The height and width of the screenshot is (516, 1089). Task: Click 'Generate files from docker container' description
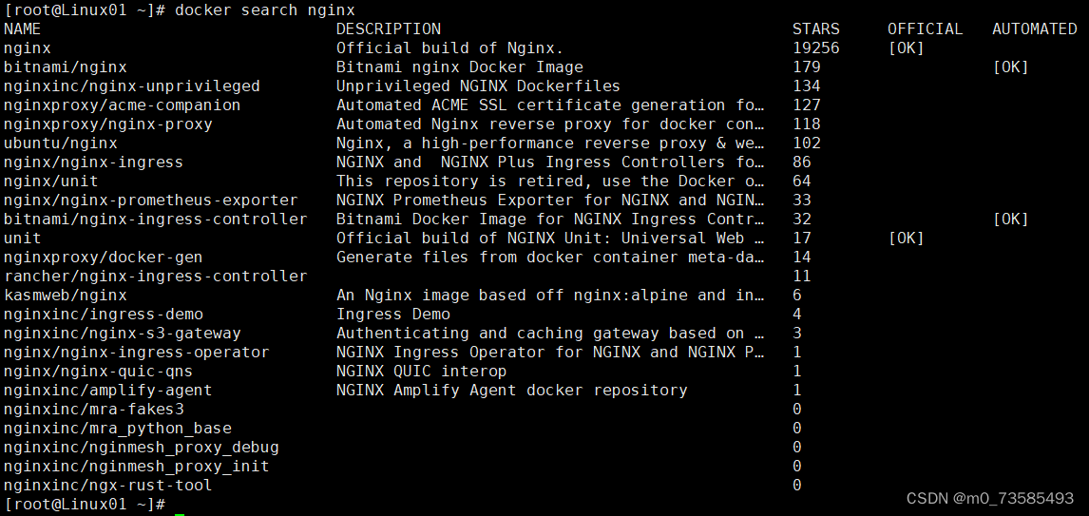(550, 257)
